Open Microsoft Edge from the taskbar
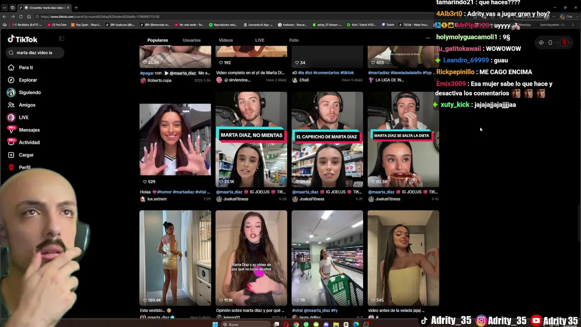581x327 pixels. [x=356, y=324]
